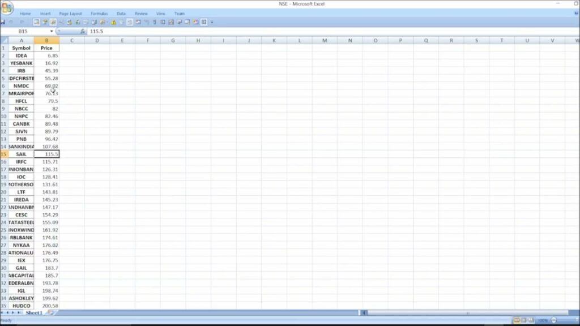Viewport: 580px width, 326px height.
Task: Click the horizontal scrollbar thumb
Action: (467, 313)
